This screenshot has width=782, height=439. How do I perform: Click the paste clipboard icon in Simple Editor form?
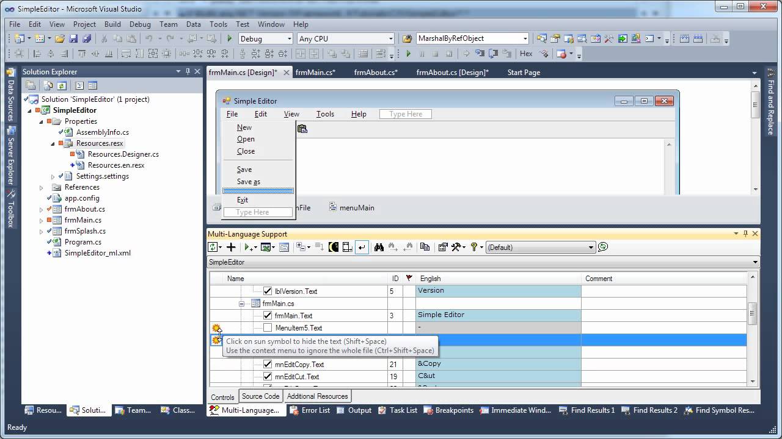(302, 128)
